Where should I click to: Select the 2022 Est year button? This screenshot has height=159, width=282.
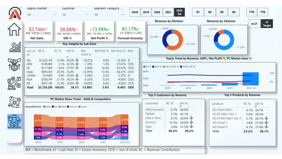[179, 12]
